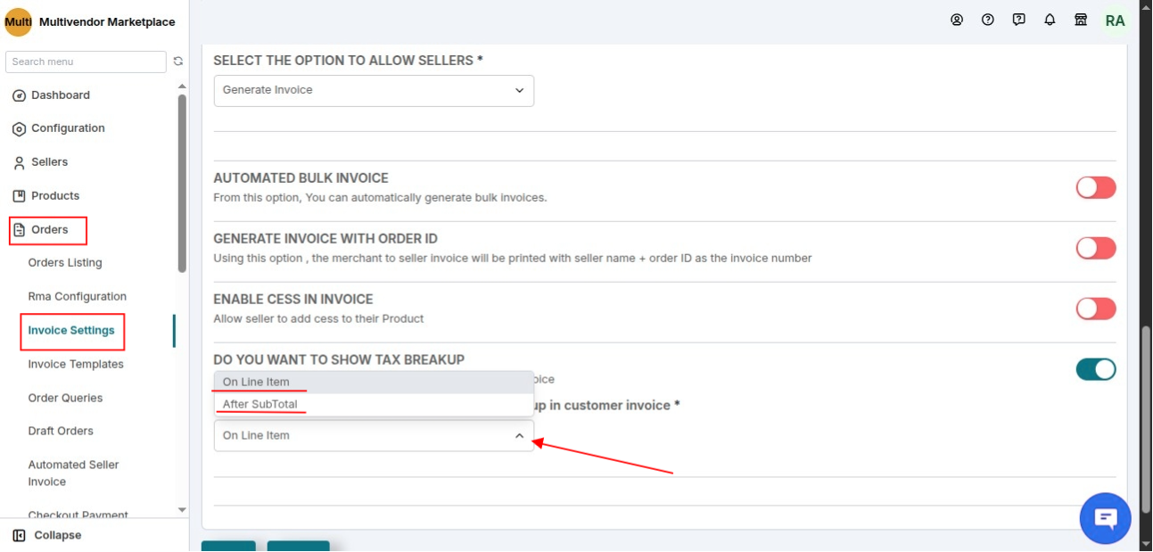This screenshot has width=1153, height=552.
Task: Go to Draft Orders submenu
Action: [x=61, y=432]
